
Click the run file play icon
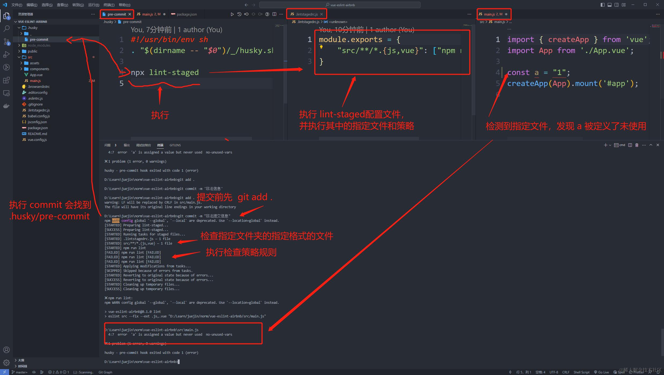[232, 14]
